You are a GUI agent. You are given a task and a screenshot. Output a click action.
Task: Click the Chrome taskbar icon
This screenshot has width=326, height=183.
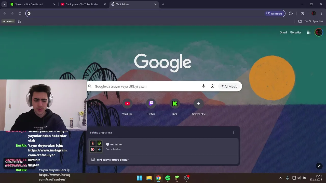pyautogui.click(x=158, y=178)
